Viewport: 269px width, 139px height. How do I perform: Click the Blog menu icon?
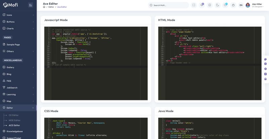click(x=4, y=74)
